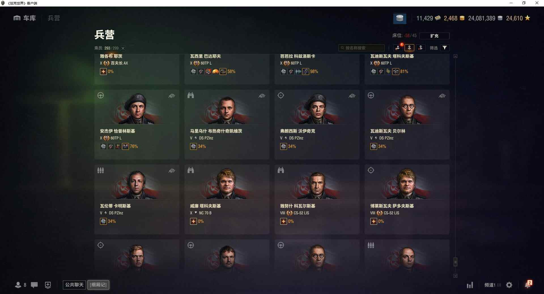Viewport: 544px width, 294px height.
Task: Go back to 车库 garage tab
Action: click(x=25, y=18)
